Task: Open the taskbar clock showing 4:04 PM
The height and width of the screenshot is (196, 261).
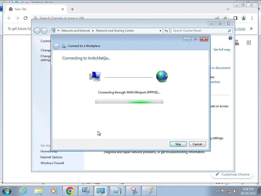Action: point(248,191)
